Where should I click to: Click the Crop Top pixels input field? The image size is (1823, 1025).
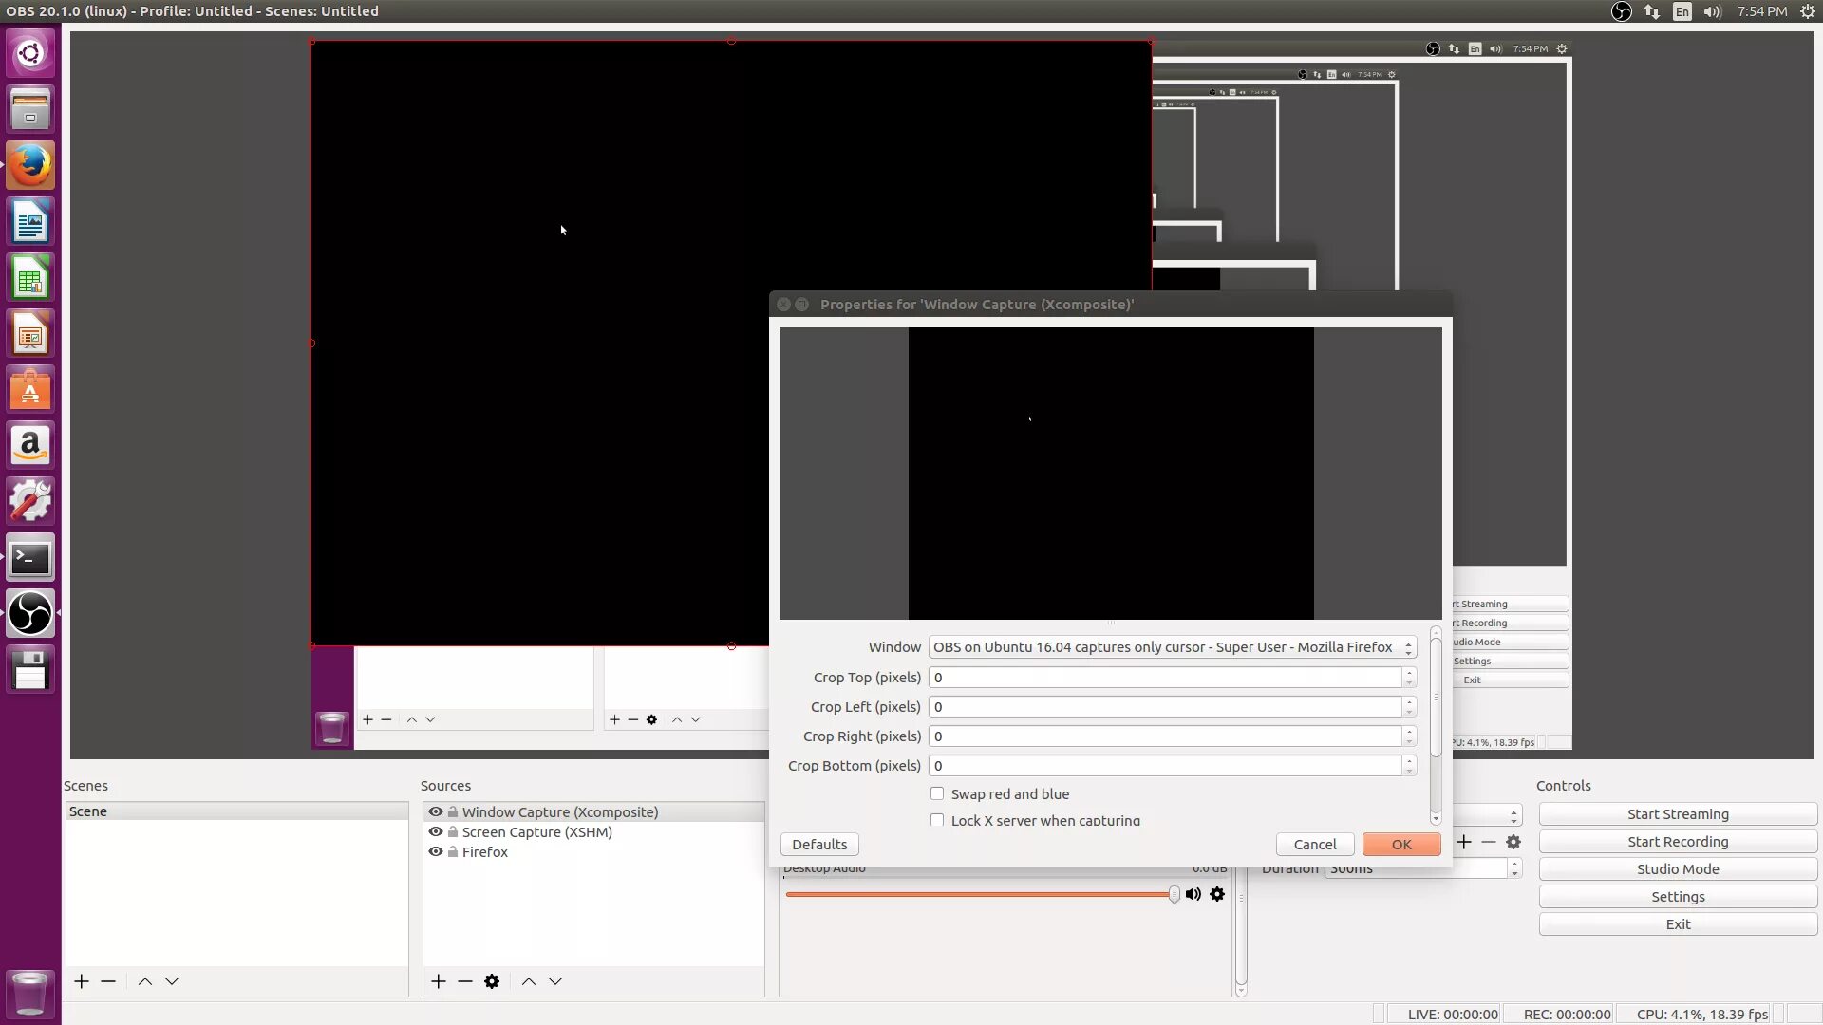(1164, 676)
